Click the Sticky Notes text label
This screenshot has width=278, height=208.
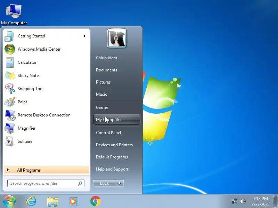pyautogui.click(x=29, y=76)
